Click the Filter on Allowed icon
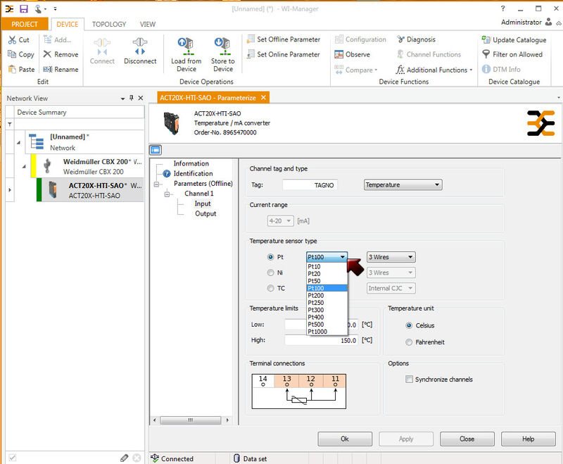This screenshot has width=563, height=464. 486,54
